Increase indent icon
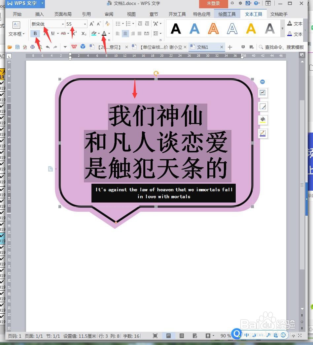 147,23
